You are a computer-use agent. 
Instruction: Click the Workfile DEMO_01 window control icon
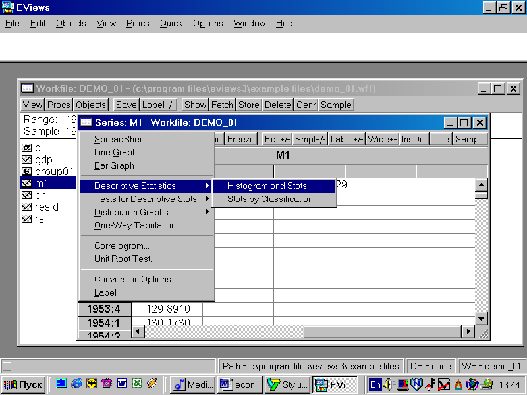pyautogui.click(x=27, y=88)
